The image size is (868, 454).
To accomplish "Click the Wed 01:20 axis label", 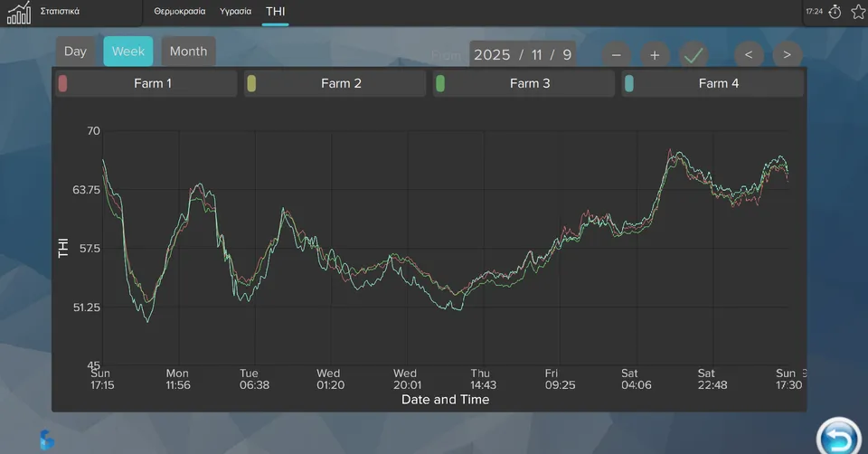I will [x=330, y=379].
